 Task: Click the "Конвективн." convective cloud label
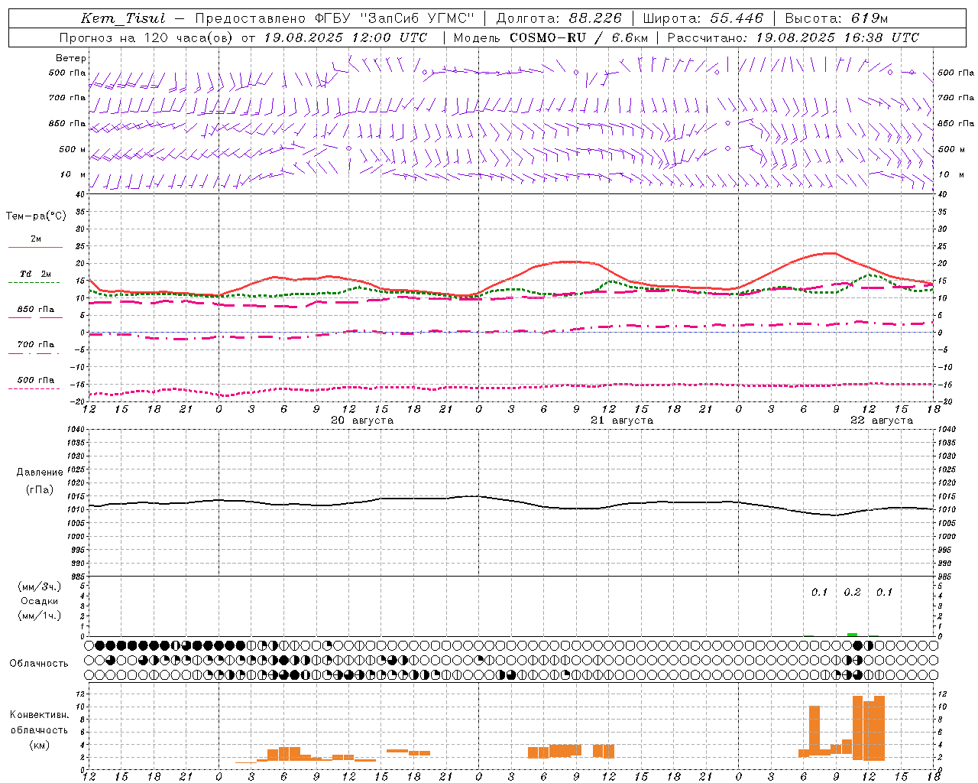pos(40,715)
